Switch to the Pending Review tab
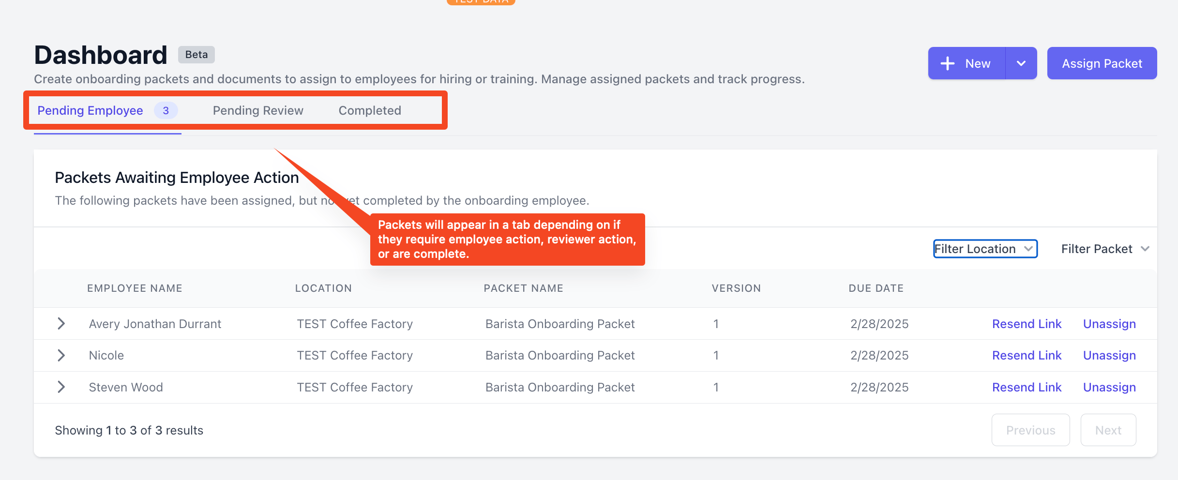The width and height of the screenshot is (1178, 480). tap(258, 110)
